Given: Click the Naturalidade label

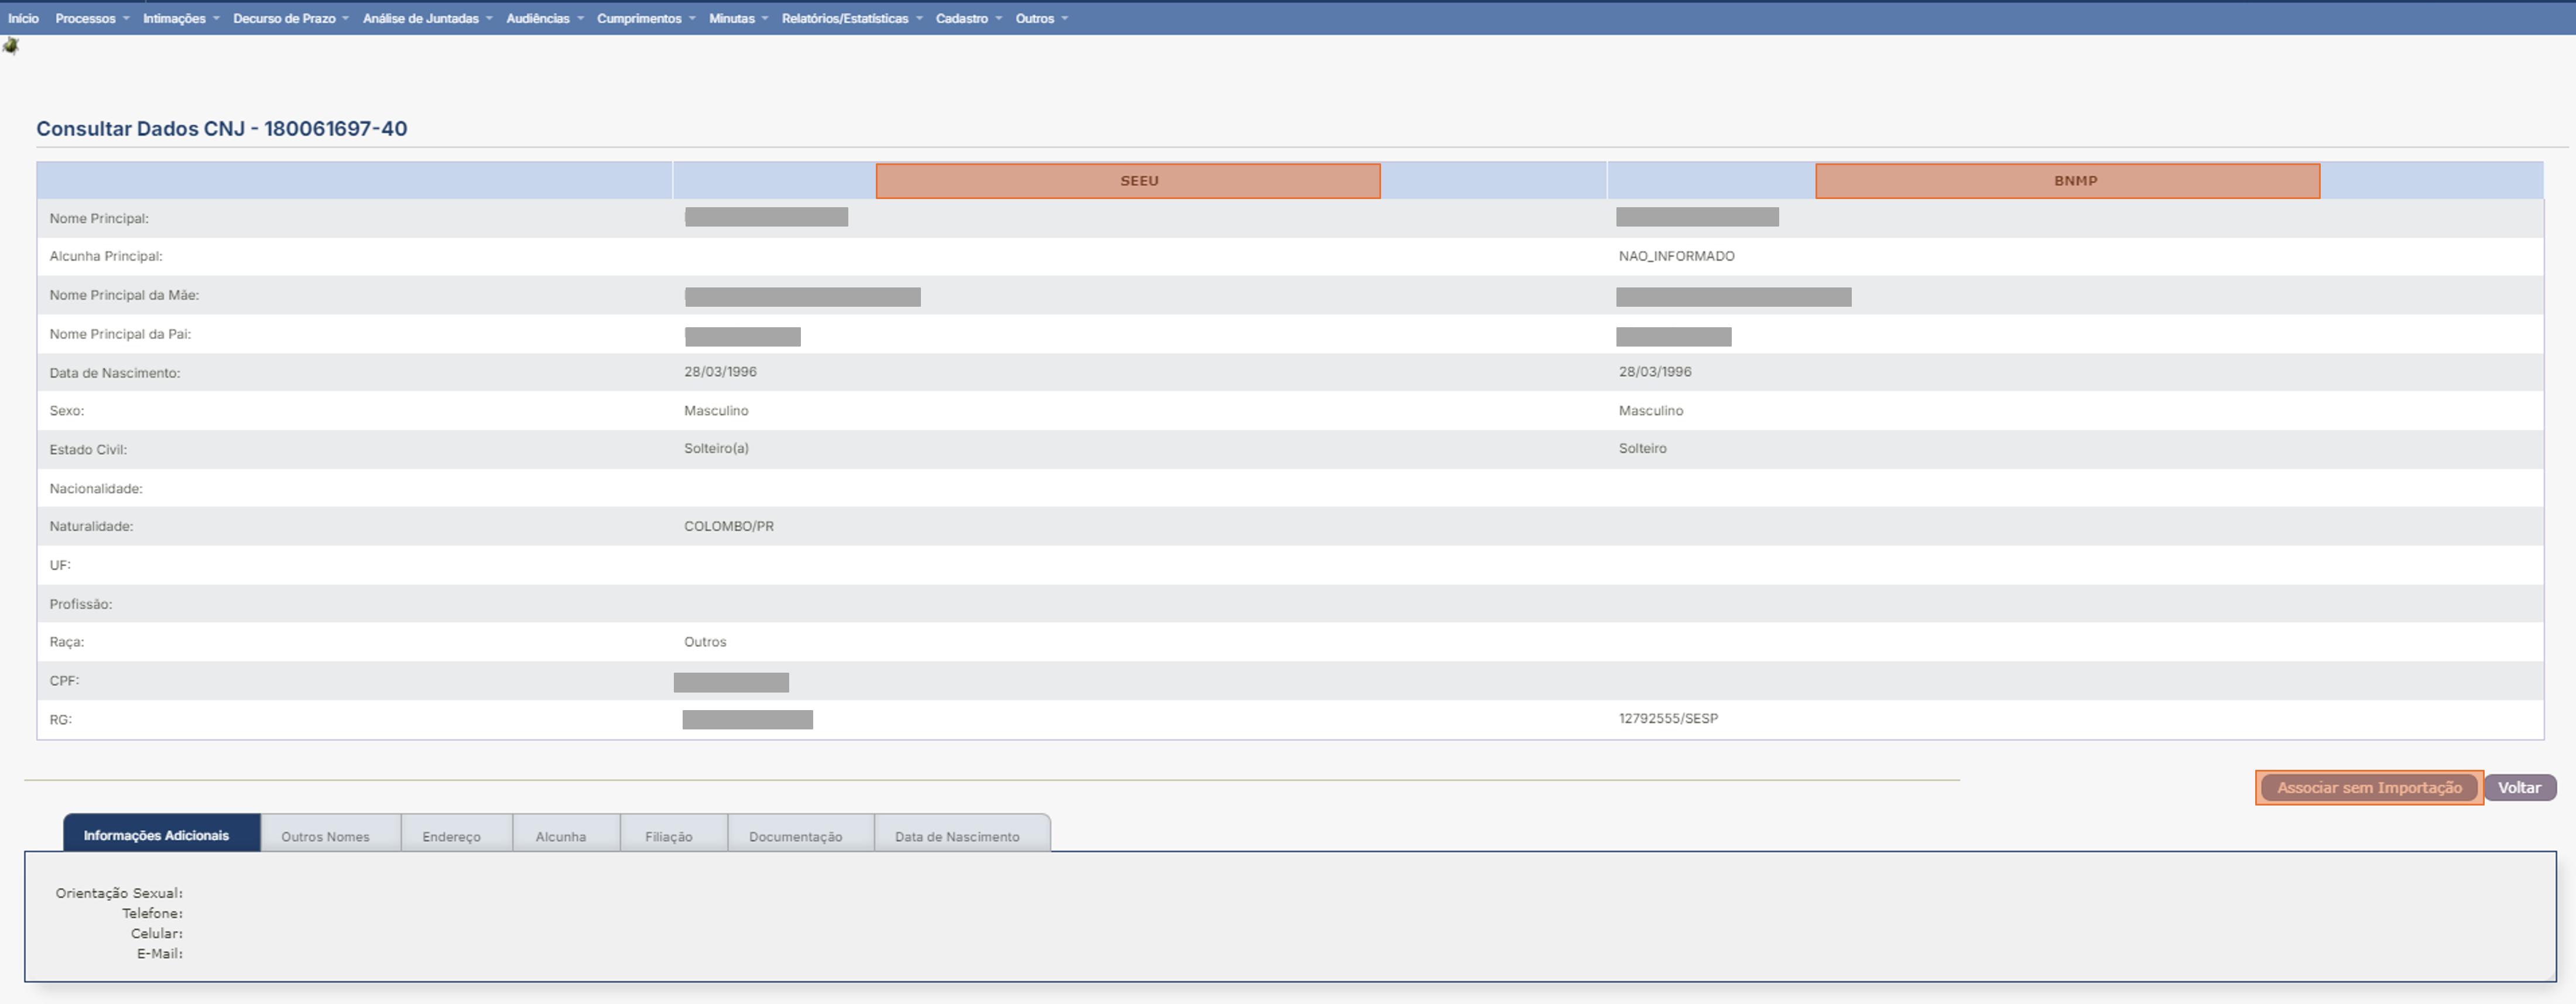Looking at the screenshot, I should point(91,526).
